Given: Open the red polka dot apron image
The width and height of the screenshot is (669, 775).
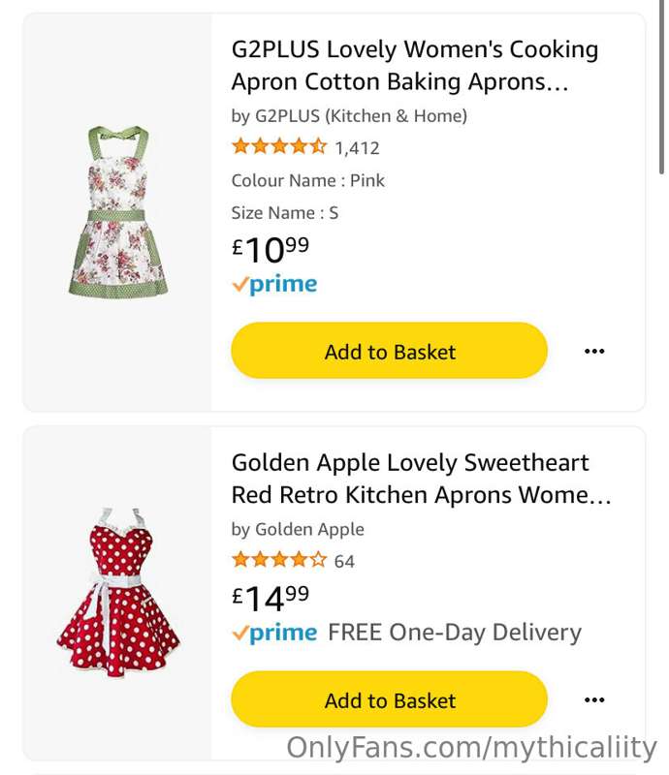Looking at the screenshot, I should (117, 593).
